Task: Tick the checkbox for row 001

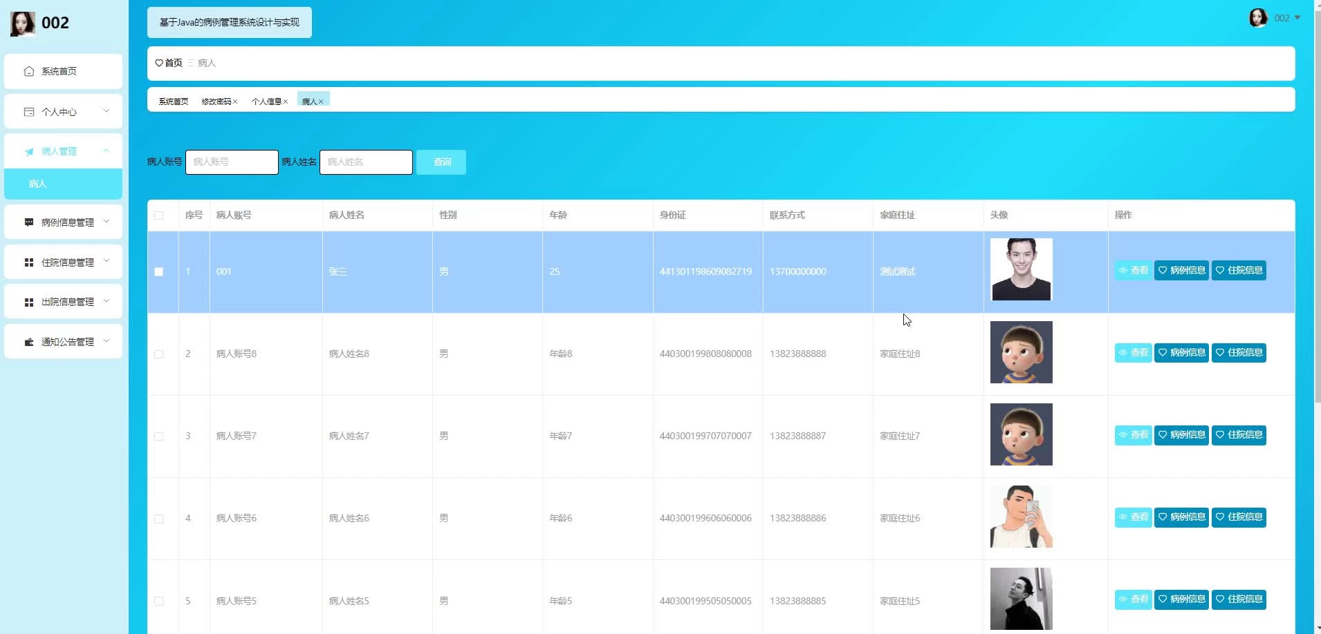Action: tap(159, 271)
